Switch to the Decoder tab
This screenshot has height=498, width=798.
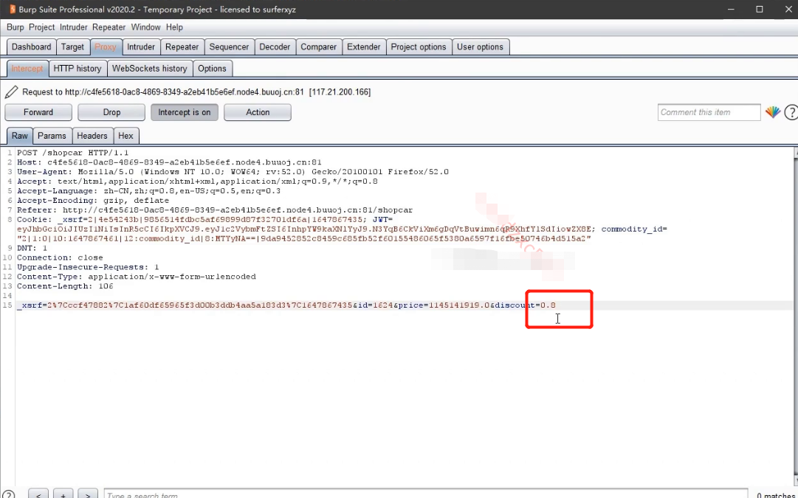coord(275,46)
